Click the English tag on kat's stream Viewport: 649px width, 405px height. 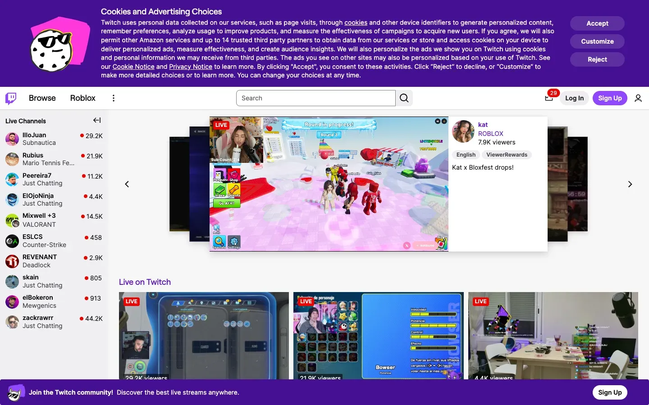(x=466, y=155)
